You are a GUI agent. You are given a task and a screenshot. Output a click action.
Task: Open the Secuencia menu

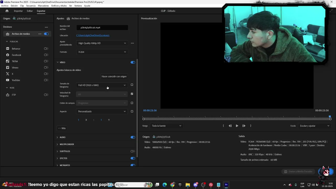click(31, 6)
